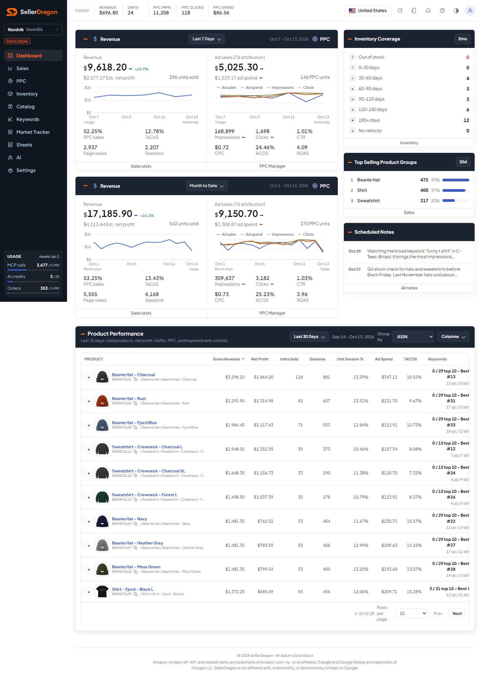Viewport: 478px width, 685px height.
Task: Open the Last 30 Days dropdown in Product Performance
Action: (309, 337)
